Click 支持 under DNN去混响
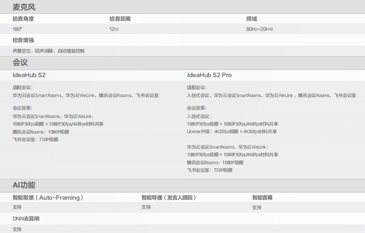The image size is (365, 233). click(x=17, y=229)
